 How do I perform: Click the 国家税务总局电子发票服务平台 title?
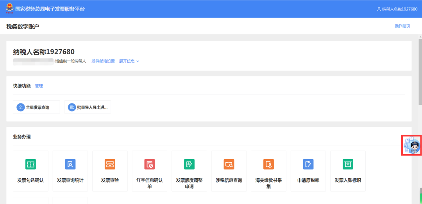click(50, 9)
